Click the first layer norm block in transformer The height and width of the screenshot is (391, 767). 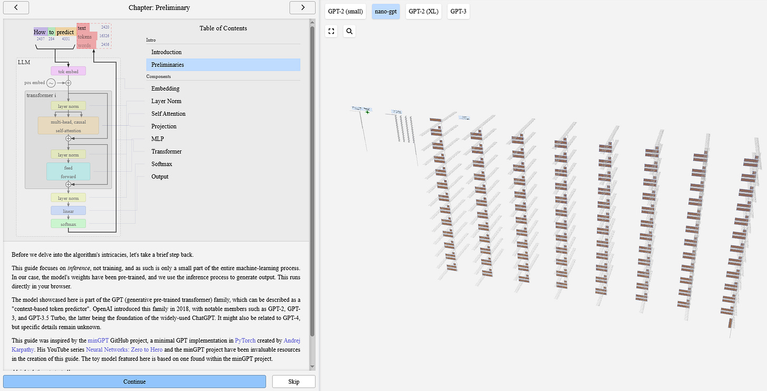click(x=68, y=106)
